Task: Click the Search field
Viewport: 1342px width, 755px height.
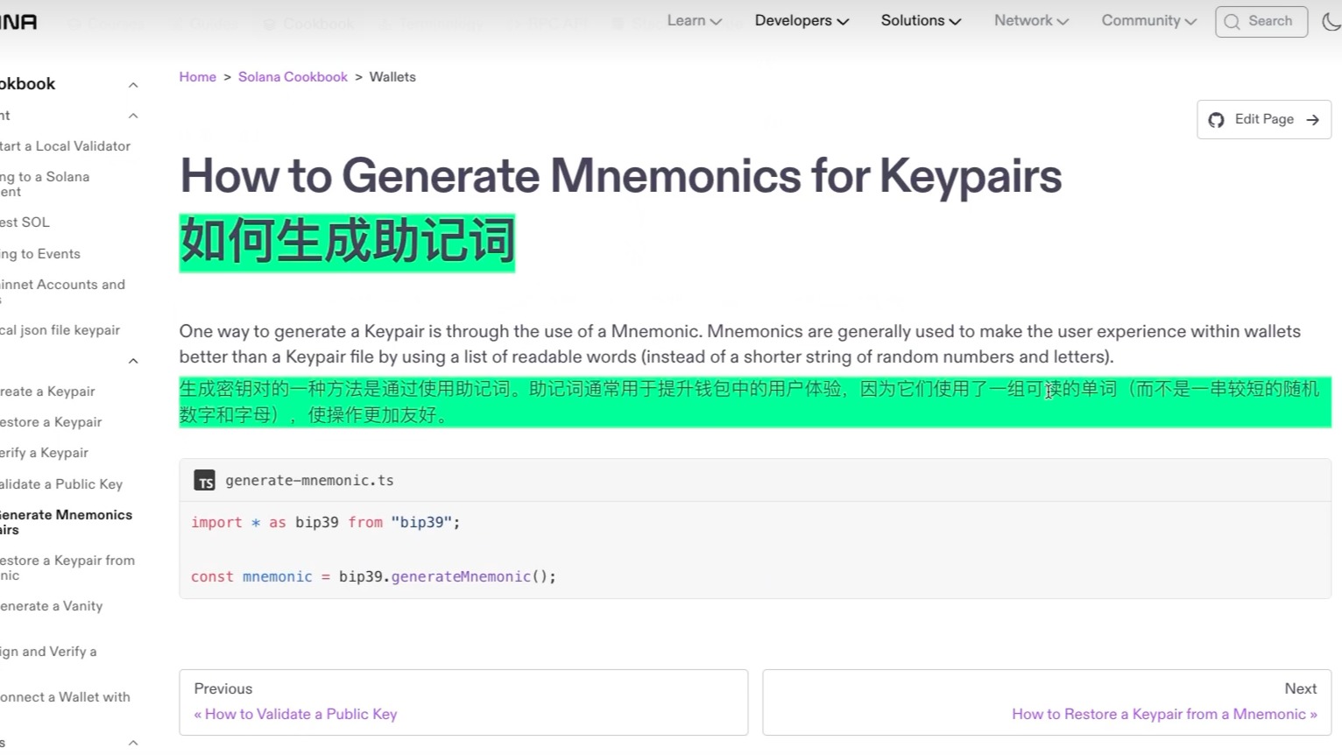Action: pos(1261,22)
